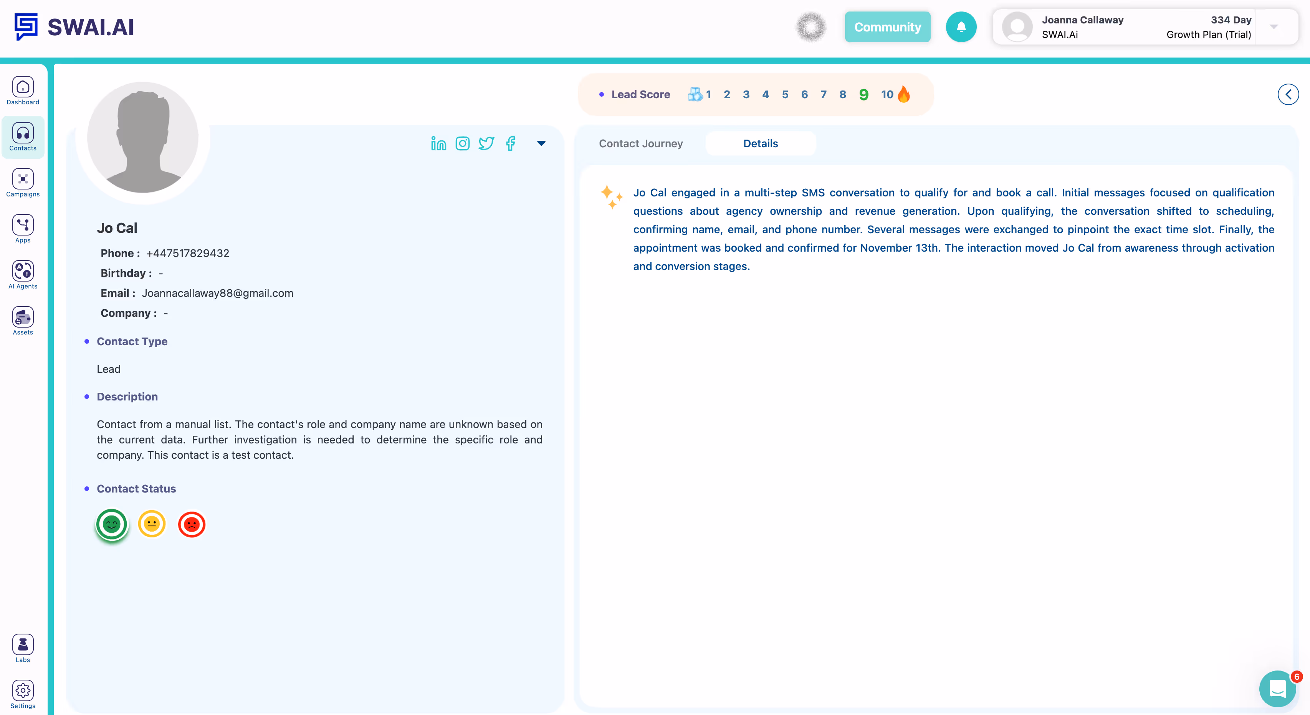Click the 334 Day Growth Plan trial label

[1208, 27]
